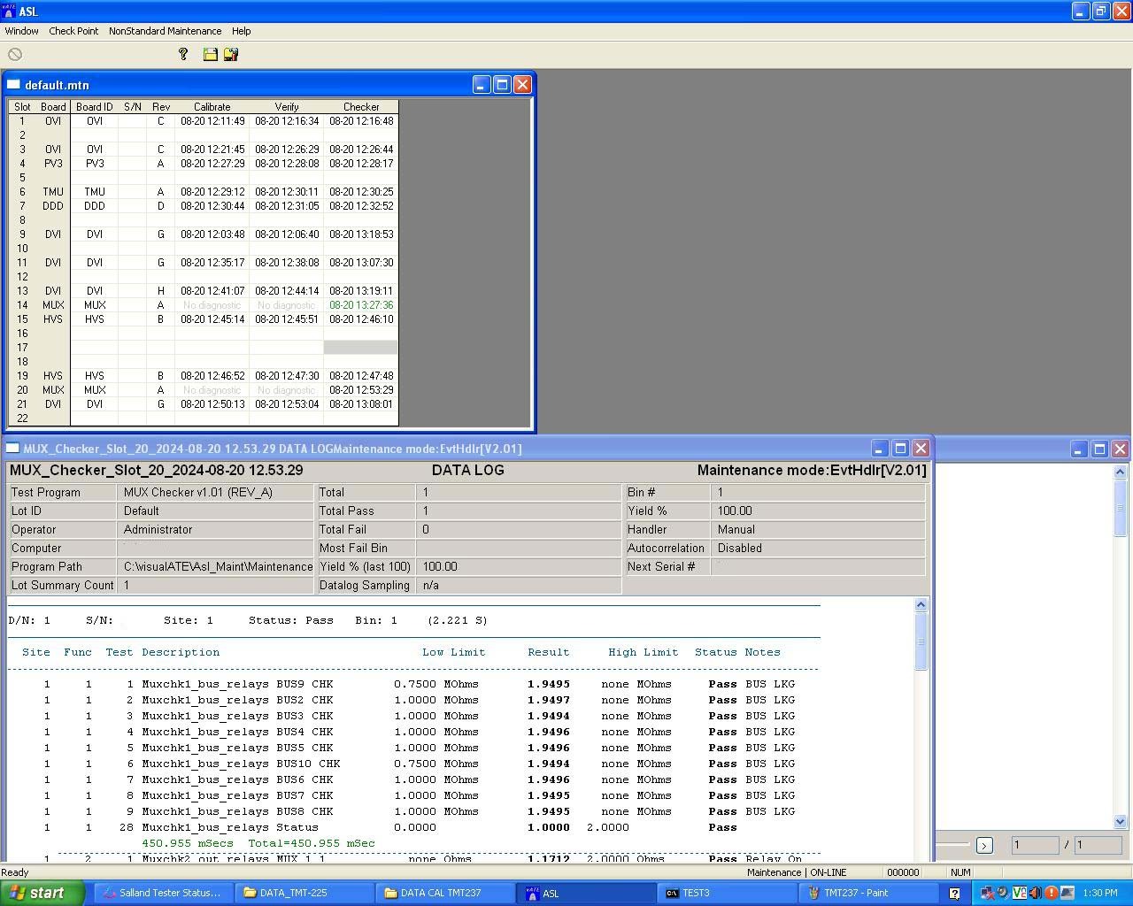The width and height of the screenshot is (1133, 906).
Task: Select slot 15 HVS verify time 08-20 12:45:51
Action: point(287,319)
